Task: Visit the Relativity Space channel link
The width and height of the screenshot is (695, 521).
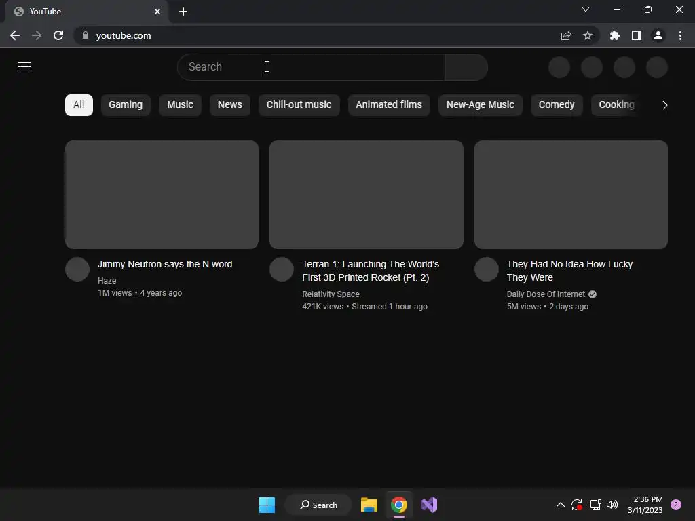Action: click(331, 294)
